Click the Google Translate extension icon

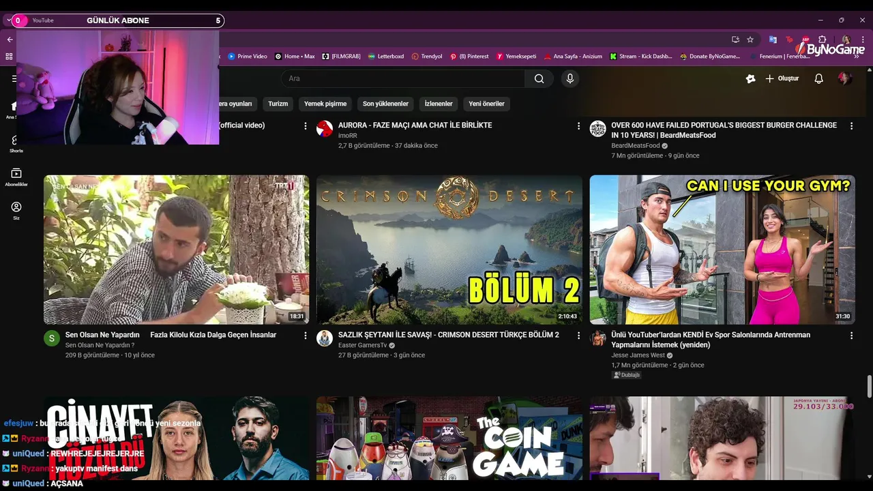pos(773,40)
